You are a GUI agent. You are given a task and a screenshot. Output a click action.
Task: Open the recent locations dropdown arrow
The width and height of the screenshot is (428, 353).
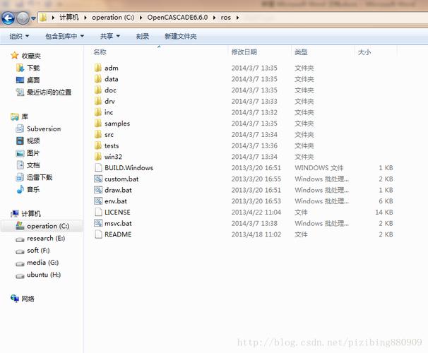33,18
